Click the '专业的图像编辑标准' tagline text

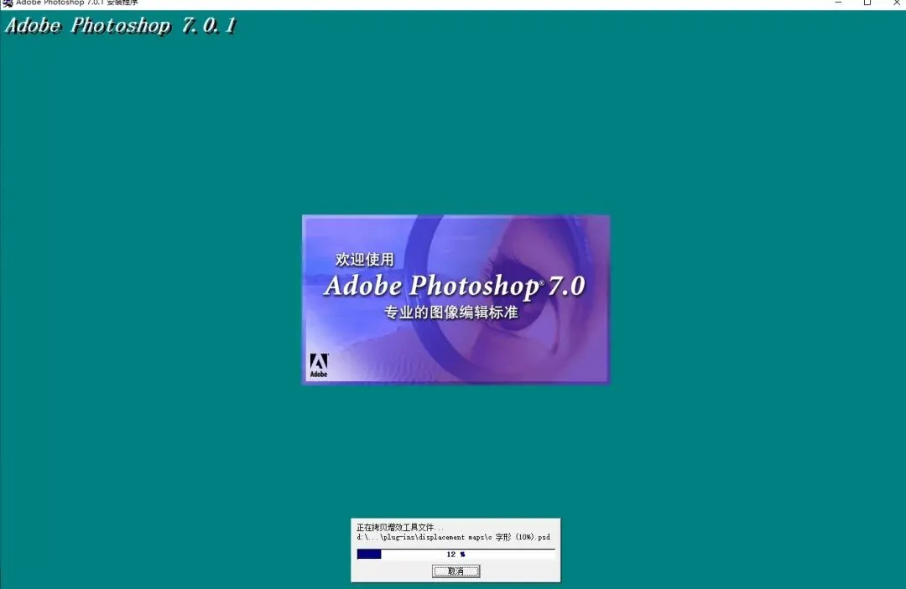(x=451, y=313)
